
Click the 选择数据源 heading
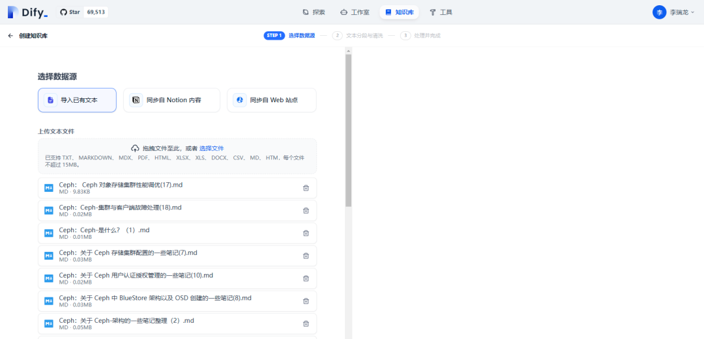[x=57, y=77]
